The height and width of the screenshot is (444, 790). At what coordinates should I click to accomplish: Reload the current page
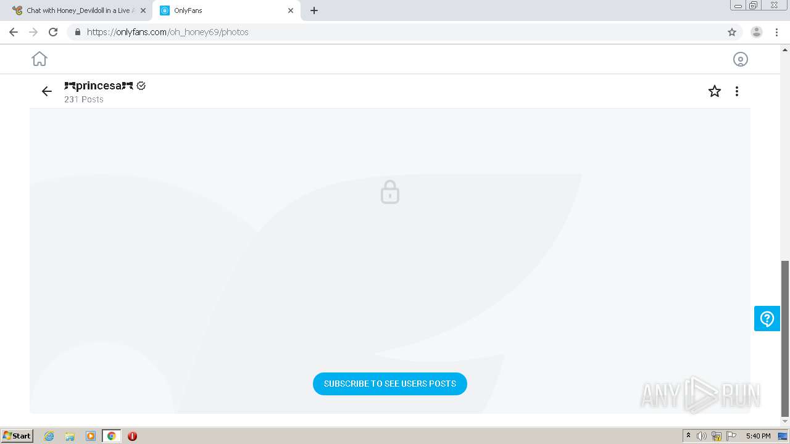[x=53, y=32]
